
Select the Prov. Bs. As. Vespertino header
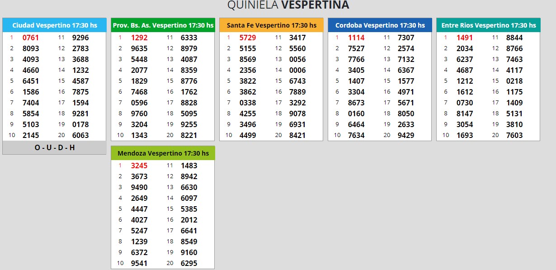point(163,25)
